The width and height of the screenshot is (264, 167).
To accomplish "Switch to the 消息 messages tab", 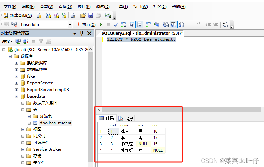I will point(126,119).
